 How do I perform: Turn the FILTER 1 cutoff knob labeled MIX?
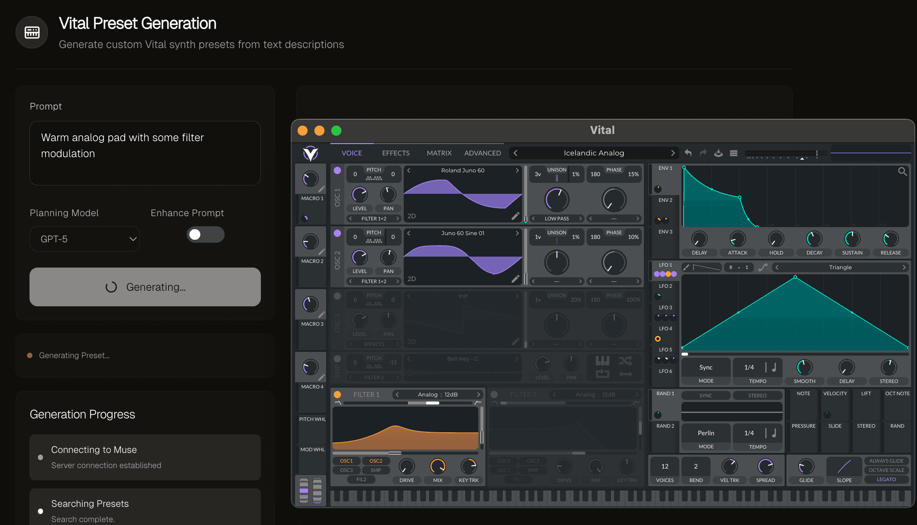point(438,467)
